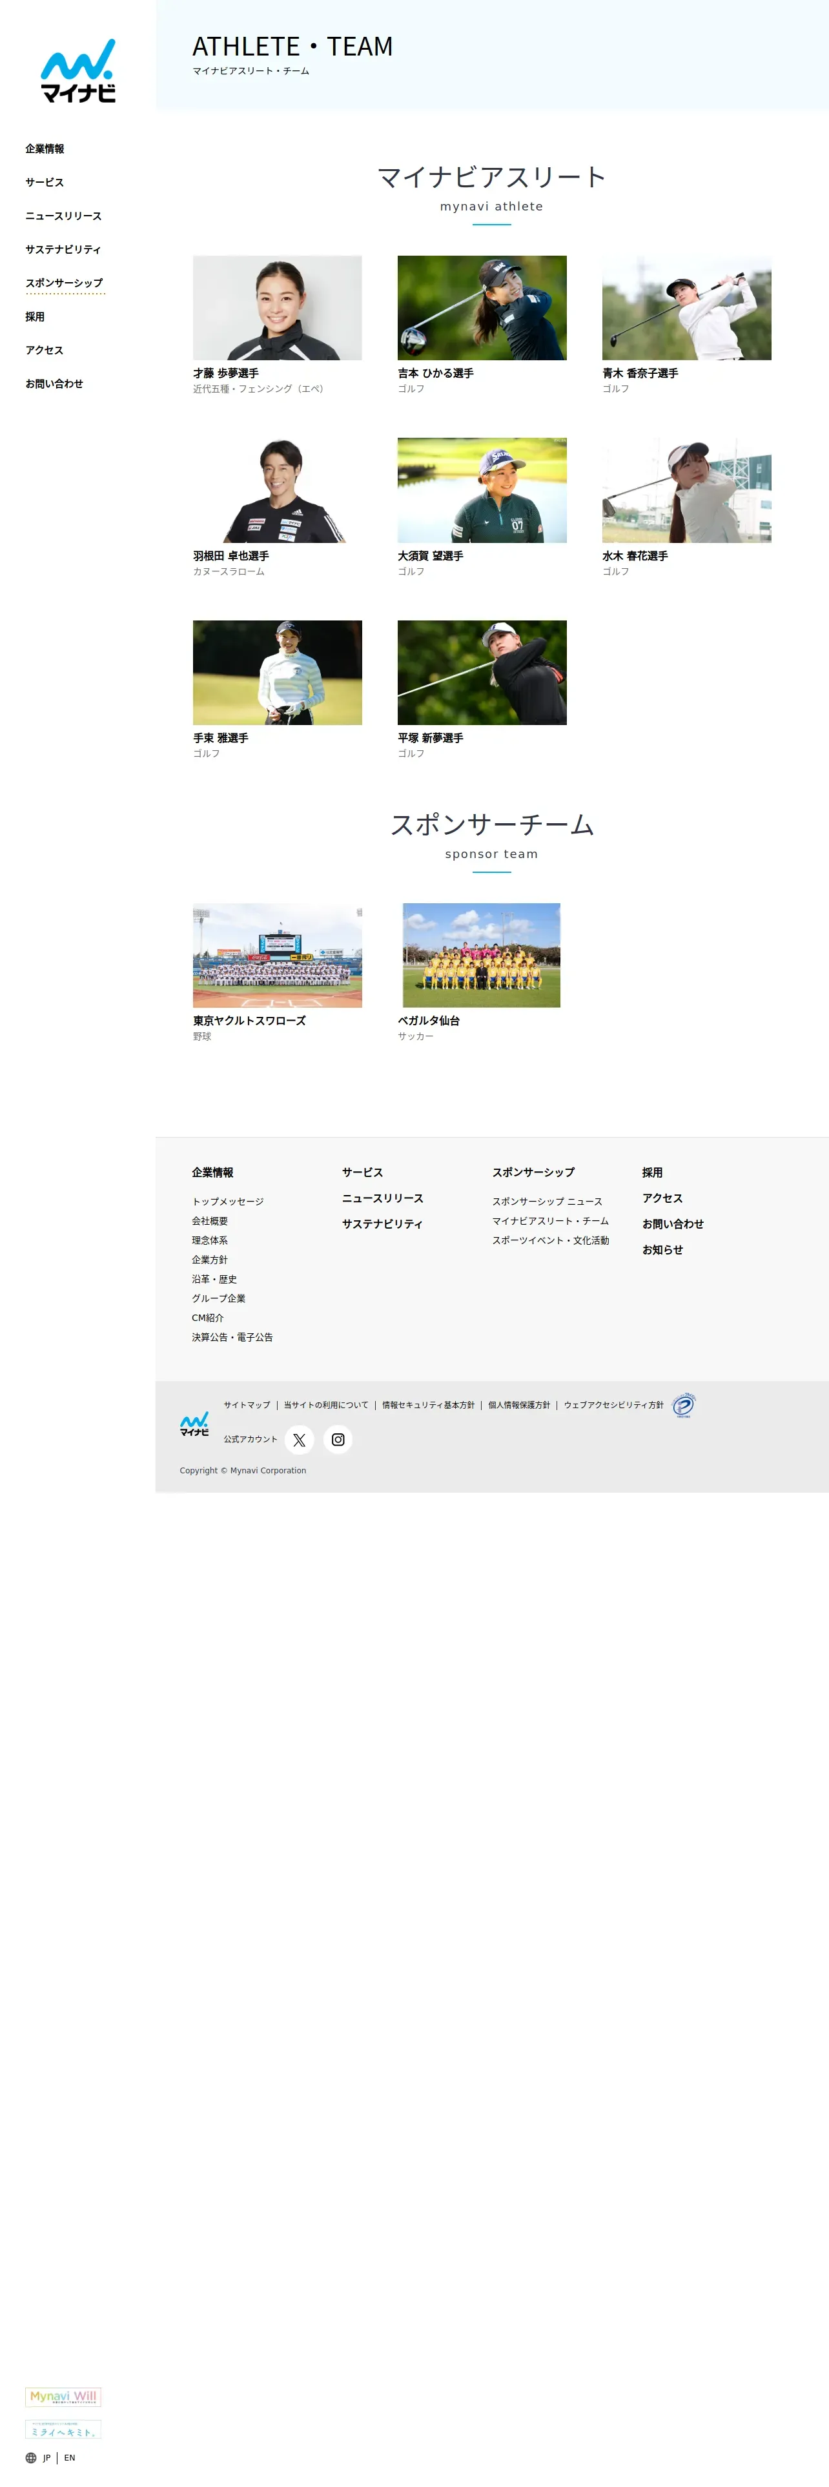This screenshot has width=829, height=2487.
Task: Open サービス in the sidebar menu
Action: tap(45, 183)
